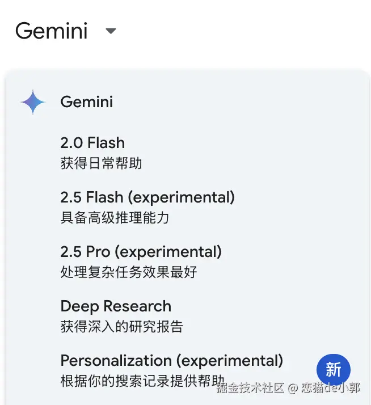Open the Deep Research option

point(116,306)
